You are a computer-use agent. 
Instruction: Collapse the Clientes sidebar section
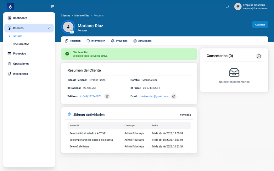tap(49, 28)
